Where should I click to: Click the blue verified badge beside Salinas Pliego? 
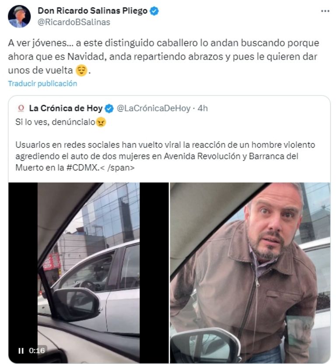[x=154, y=11]
